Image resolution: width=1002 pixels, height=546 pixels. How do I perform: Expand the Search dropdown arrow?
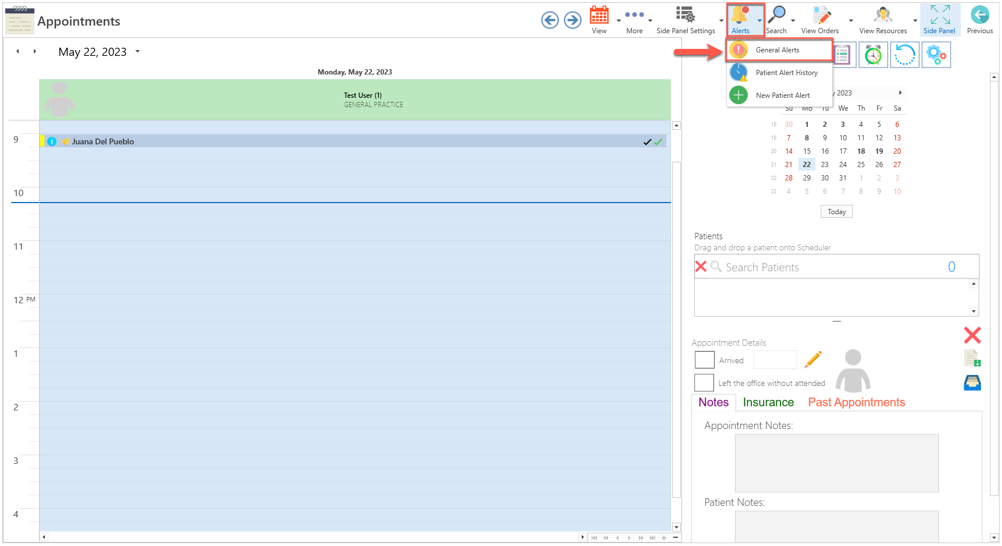[793, 21]
